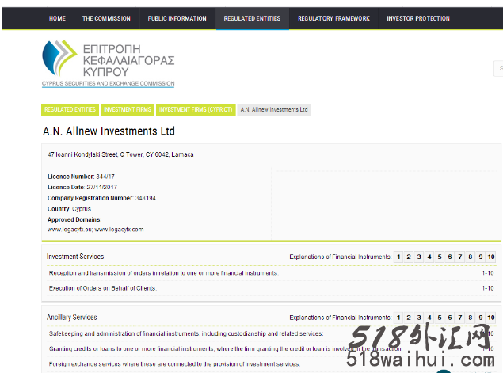Image resolution: width=503 pixels, height=373 pixels.
Task: Open instrument 7 explanation in Investment Services
Action: click(460, 257)
